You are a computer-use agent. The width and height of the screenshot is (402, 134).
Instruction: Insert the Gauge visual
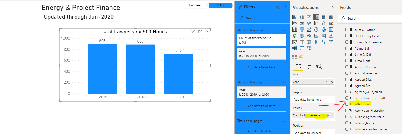click(309, 36)
